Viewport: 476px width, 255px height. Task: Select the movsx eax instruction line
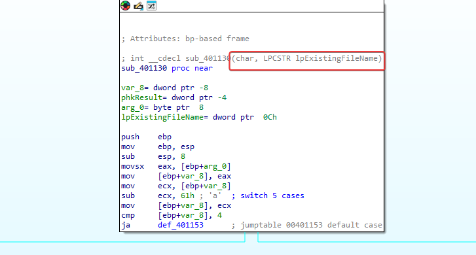pos(176,167)
